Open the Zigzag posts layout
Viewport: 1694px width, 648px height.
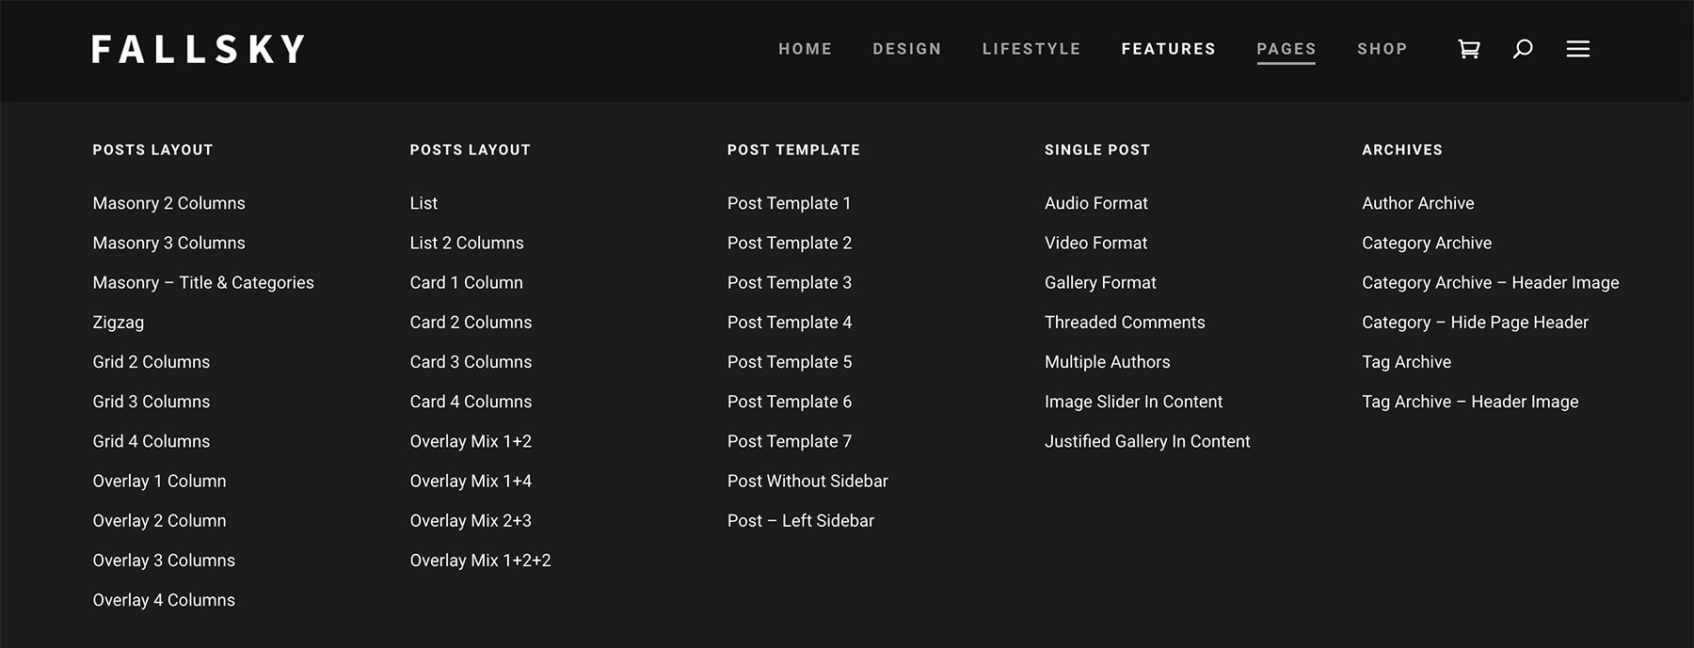pyautogui.click(x=119, y=322)
